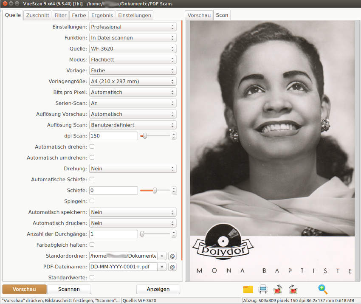The height and width of the screenshot is (304, 361).
Task: Click the Schiefe stepper arrows
Action: [174, 190]
